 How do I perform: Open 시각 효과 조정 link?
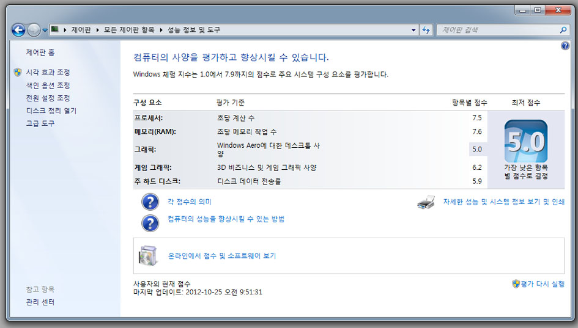[48, 72]
